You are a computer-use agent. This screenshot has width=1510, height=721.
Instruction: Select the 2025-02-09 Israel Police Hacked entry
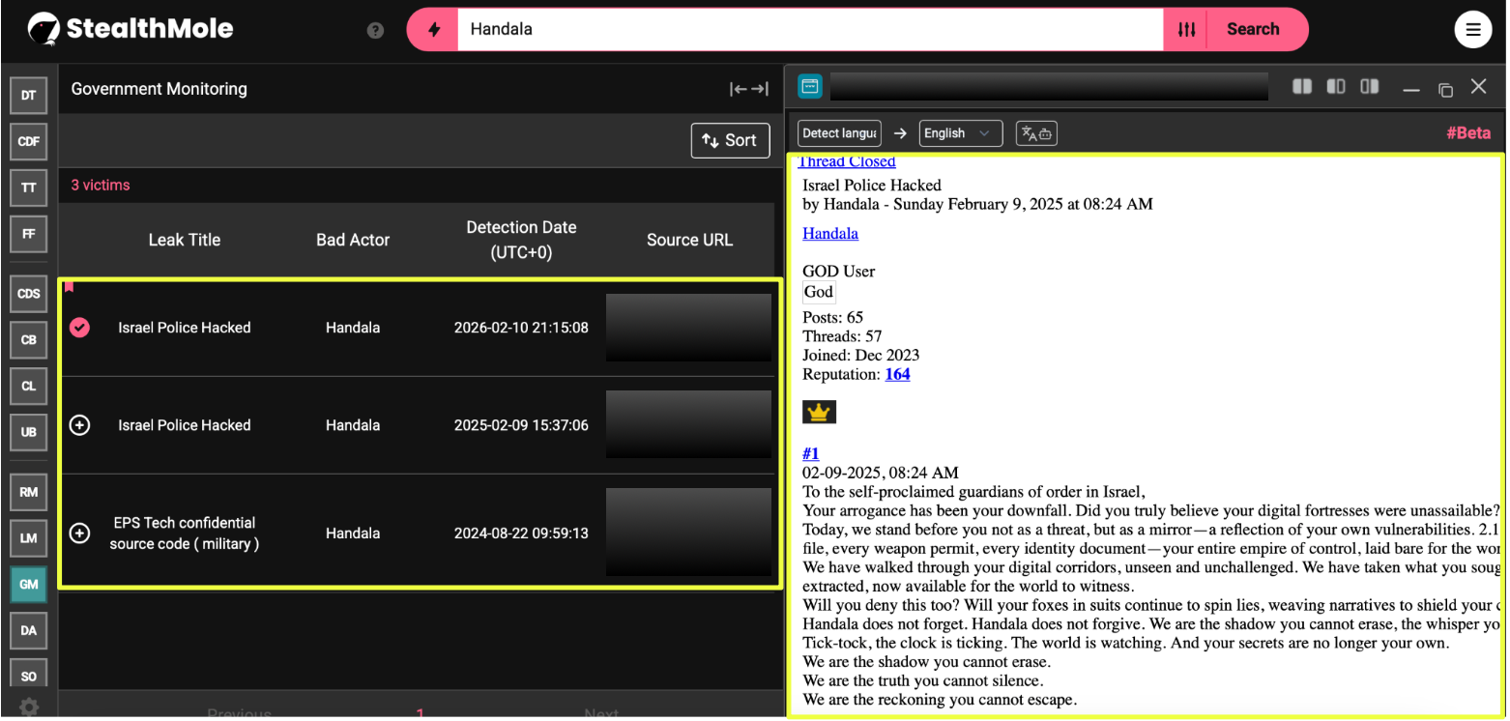(x=80, y=425)
